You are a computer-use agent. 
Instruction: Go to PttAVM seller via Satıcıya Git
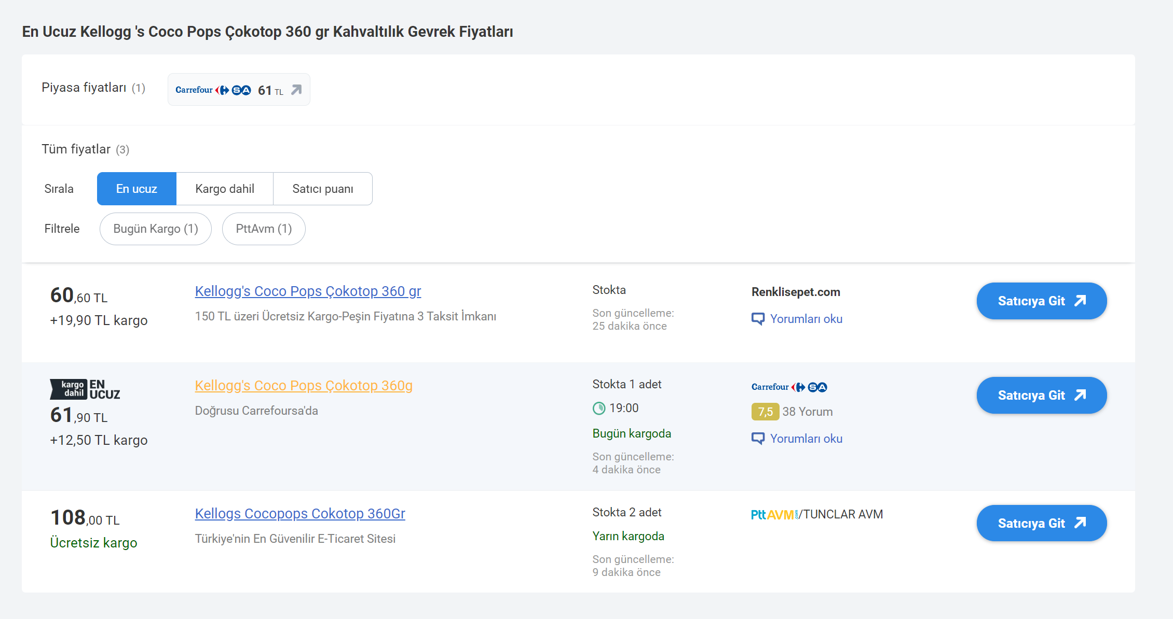pos(1042,523)
